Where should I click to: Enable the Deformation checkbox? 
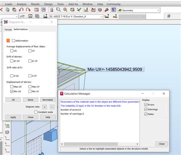pyautogui.click(x=13, y=41)
